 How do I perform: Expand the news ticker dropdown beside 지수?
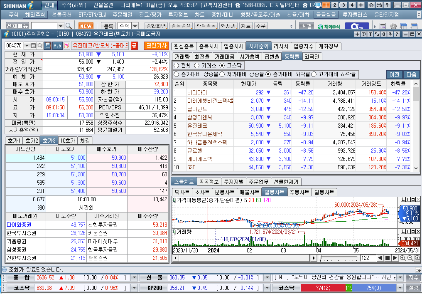pyautogui.click(x=400, y=277)
